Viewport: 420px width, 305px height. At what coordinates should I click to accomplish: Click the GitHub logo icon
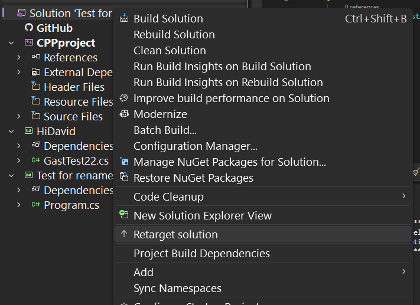point(29,27)
